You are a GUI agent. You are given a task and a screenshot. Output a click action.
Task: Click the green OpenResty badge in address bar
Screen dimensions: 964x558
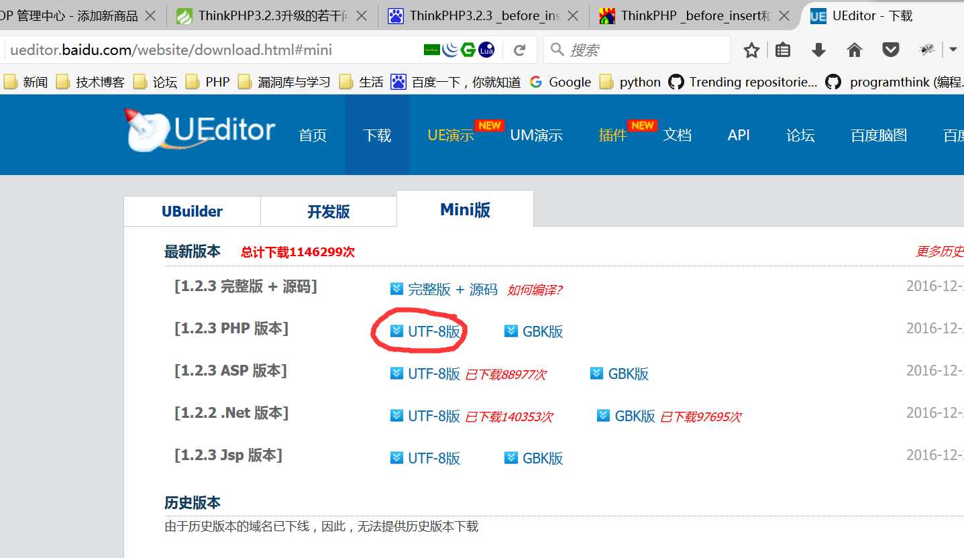tap(432, 49)
